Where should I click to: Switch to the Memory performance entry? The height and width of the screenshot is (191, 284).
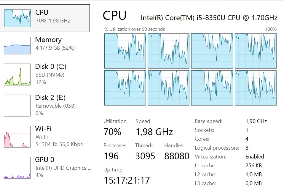pos(48,40)
